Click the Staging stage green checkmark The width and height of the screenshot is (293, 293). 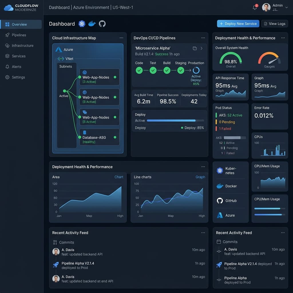[x=181, y=70]
